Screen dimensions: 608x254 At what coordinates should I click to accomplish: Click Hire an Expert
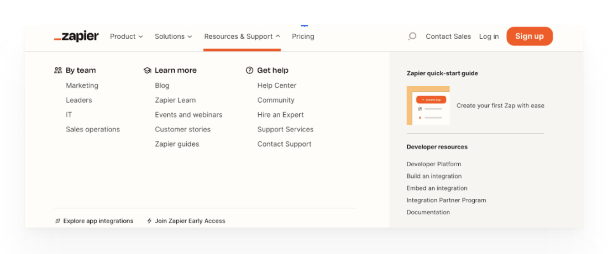click(280, 115)
